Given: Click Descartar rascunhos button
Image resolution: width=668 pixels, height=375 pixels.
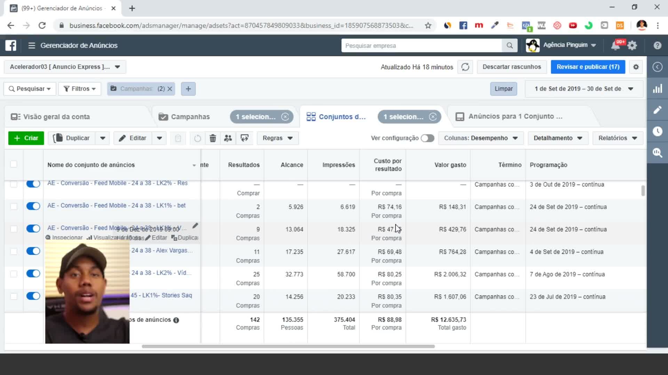Looking at the screenshot, I should pos(512,67).
